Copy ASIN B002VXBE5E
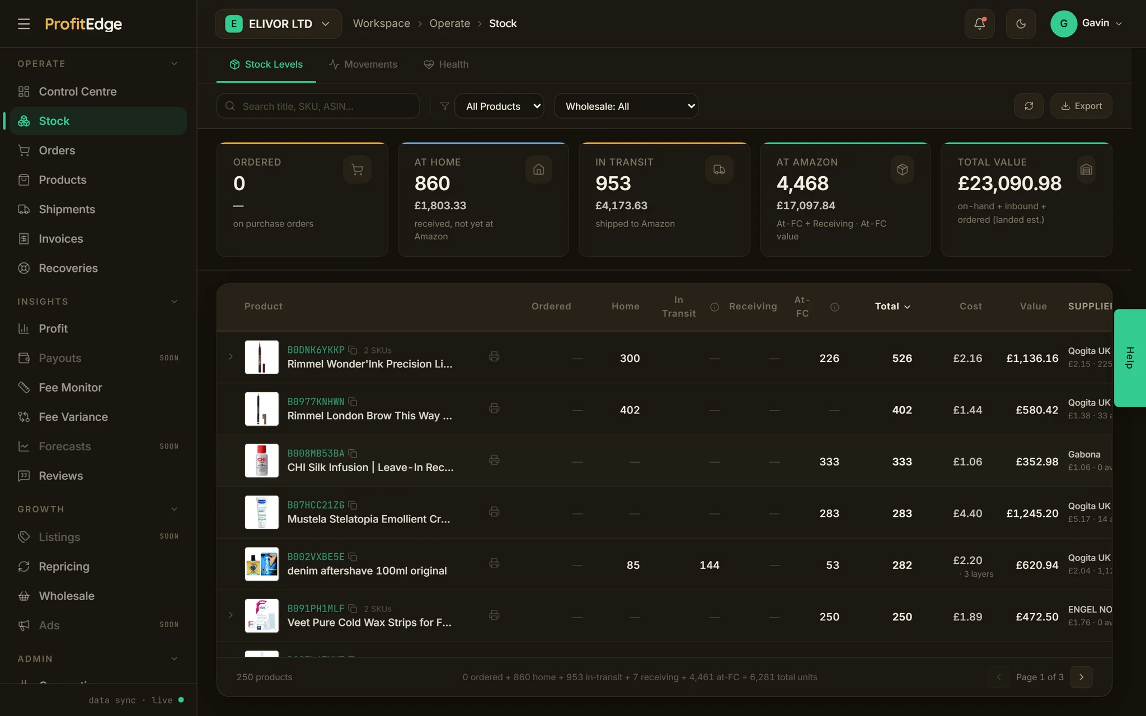This screenshot has height=716, width=1146. tap(353, 557)
